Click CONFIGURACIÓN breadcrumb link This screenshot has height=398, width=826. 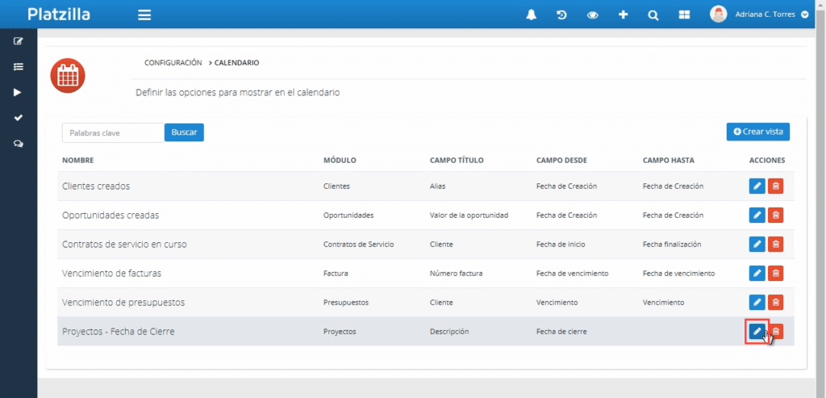(x=173, y=62)
